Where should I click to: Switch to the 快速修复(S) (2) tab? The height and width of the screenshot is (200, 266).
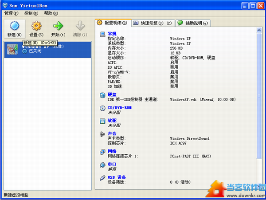pos(153,23)
